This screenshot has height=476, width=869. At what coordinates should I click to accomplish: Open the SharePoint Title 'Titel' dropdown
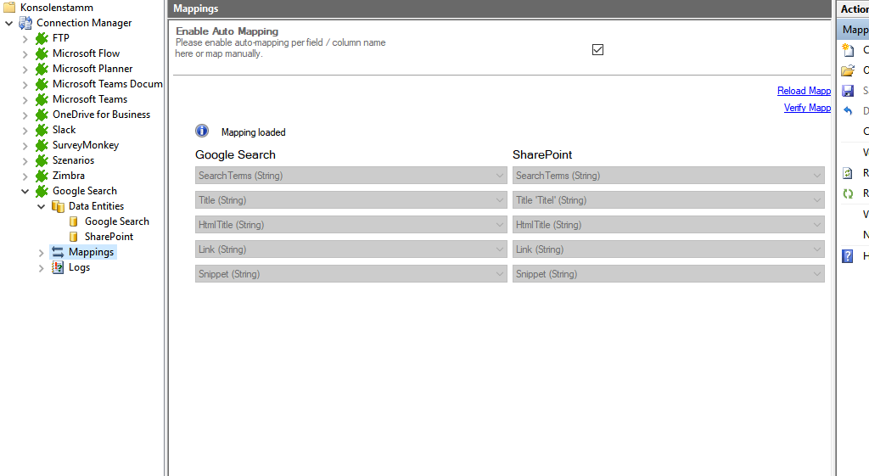pyautogui.click(x=817, y=200)
